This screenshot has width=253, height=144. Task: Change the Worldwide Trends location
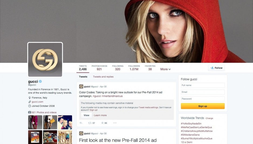pyautogui.click(x=209, y=118)
